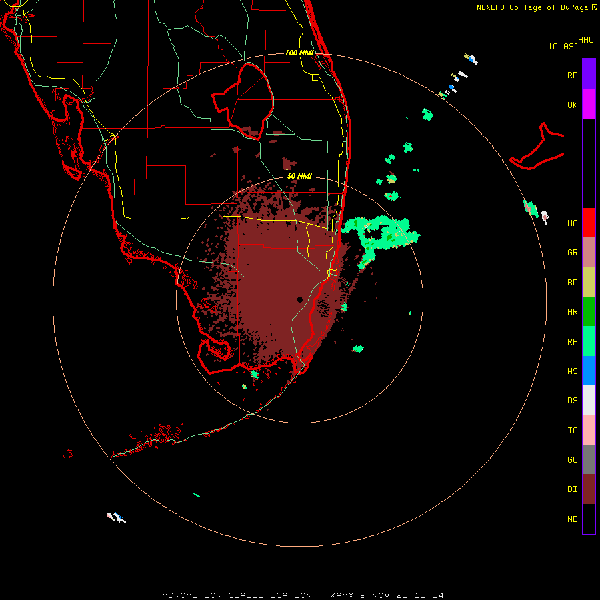
Task: Click Lake Okeechobee outline on map
Action: click(x=243, y=101)
